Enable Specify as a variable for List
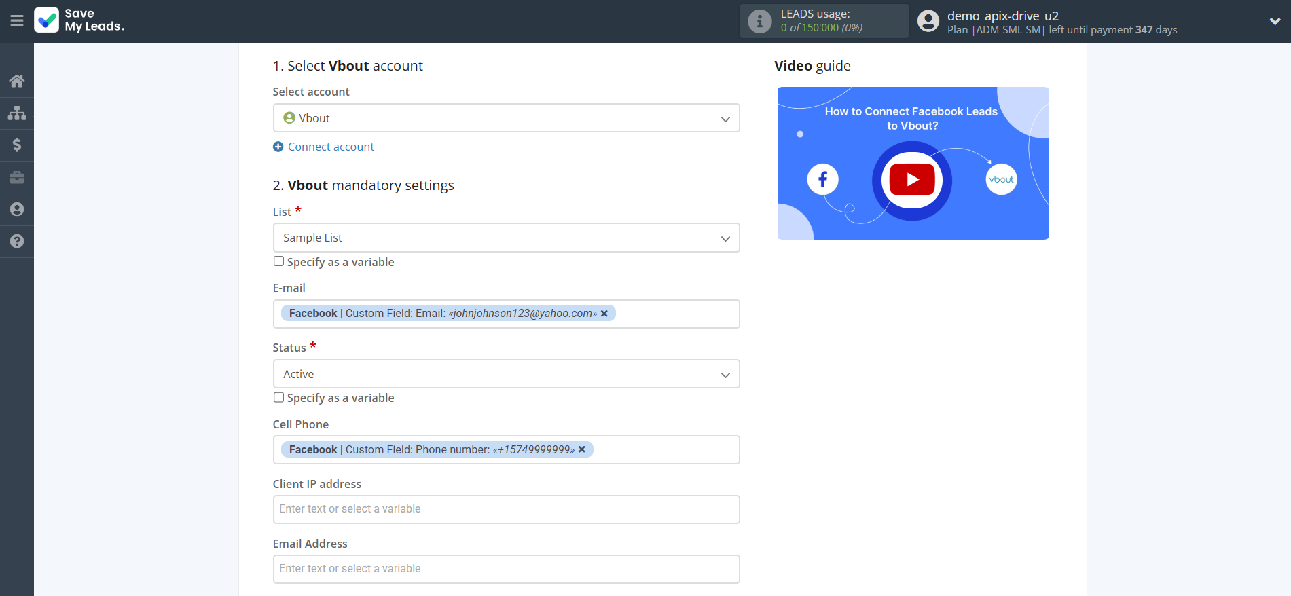 [x=278, y=261]
